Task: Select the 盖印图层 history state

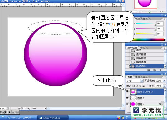Action: 145,54
